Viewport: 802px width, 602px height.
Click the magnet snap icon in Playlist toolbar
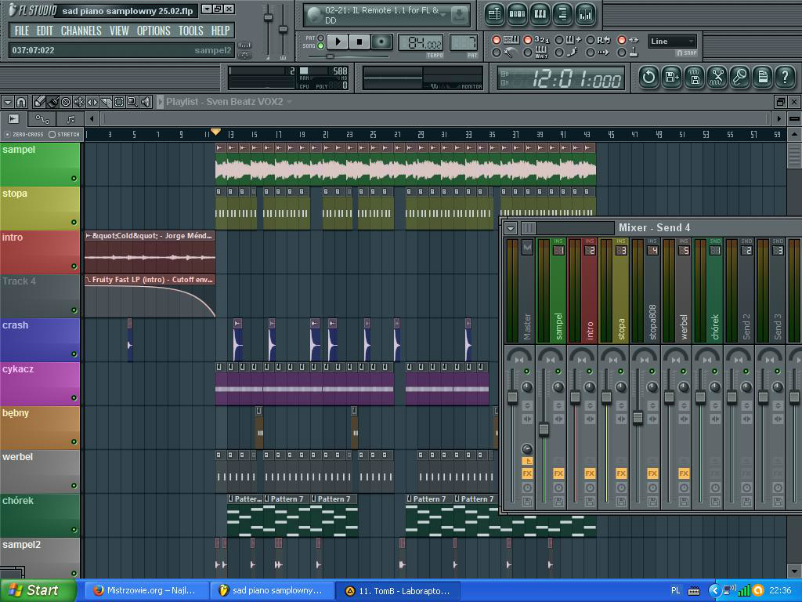(x=21, y=102)
